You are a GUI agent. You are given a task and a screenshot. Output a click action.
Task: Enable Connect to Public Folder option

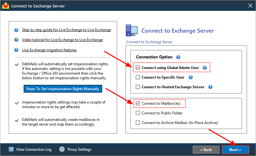(138, 113)
